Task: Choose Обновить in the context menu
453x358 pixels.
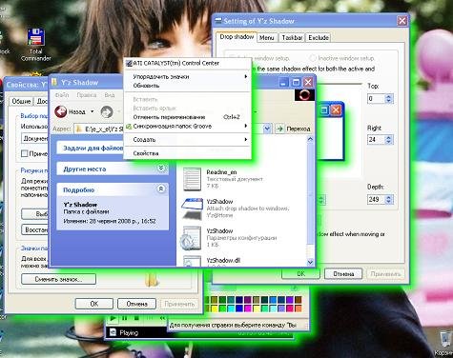Action: (x=187, y=86)
